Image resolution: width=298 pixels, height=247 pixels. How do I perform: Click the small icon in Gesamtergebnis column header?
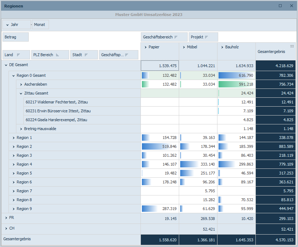click(292, 46)
